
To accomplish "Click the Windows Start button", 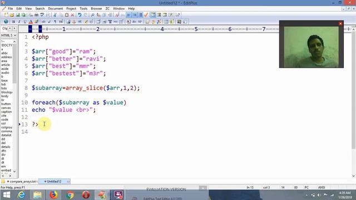I will [x=6, y=195].
